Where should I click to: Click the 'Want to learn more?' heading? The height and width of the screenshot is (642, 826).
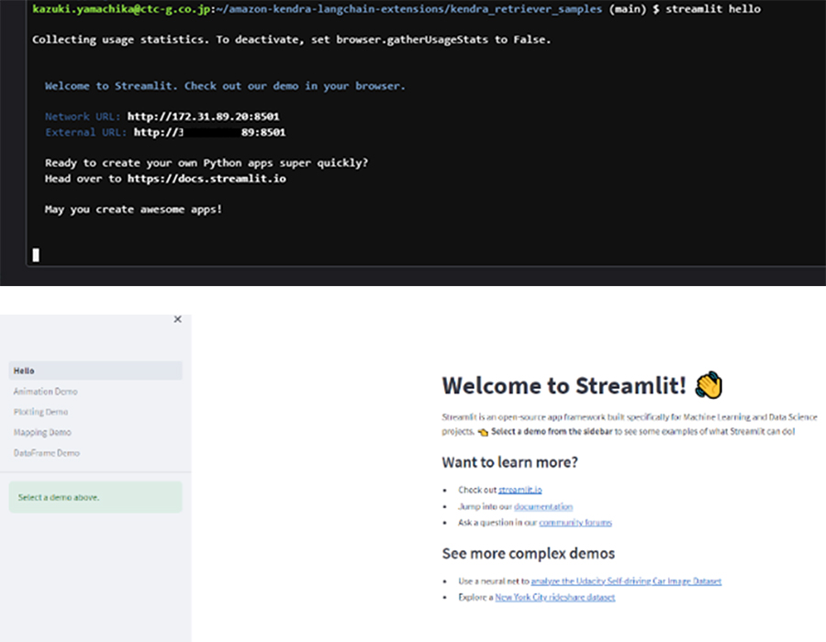pyautogui.click(x=510, y=462)
